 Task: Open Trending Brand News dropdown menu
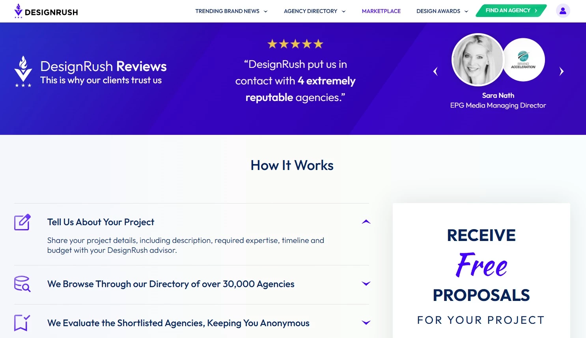pyautogui.click(x=231, y=11)
